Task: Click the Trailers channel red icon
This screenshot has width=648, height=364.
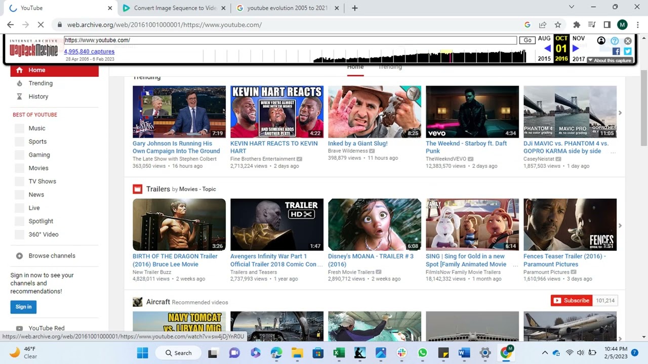Action: coord(137,189)
